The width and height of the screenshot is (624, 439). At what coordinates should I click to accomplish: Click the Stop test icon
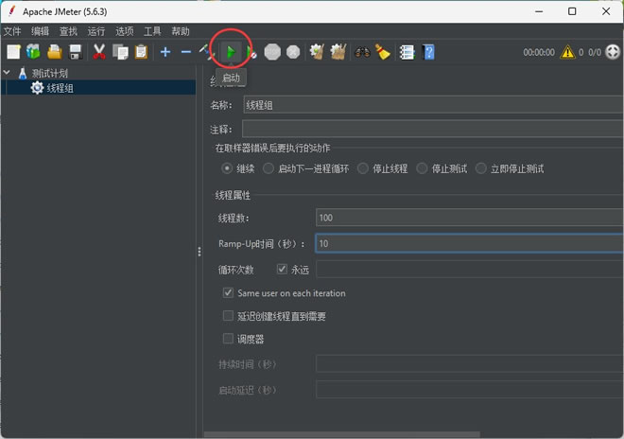coord(272,52)
